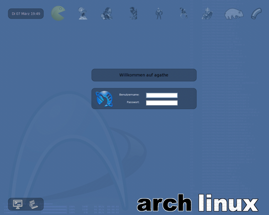The image size is (269, 215).
Task: Focus the Benutzername input field
Action: point(162,95)
